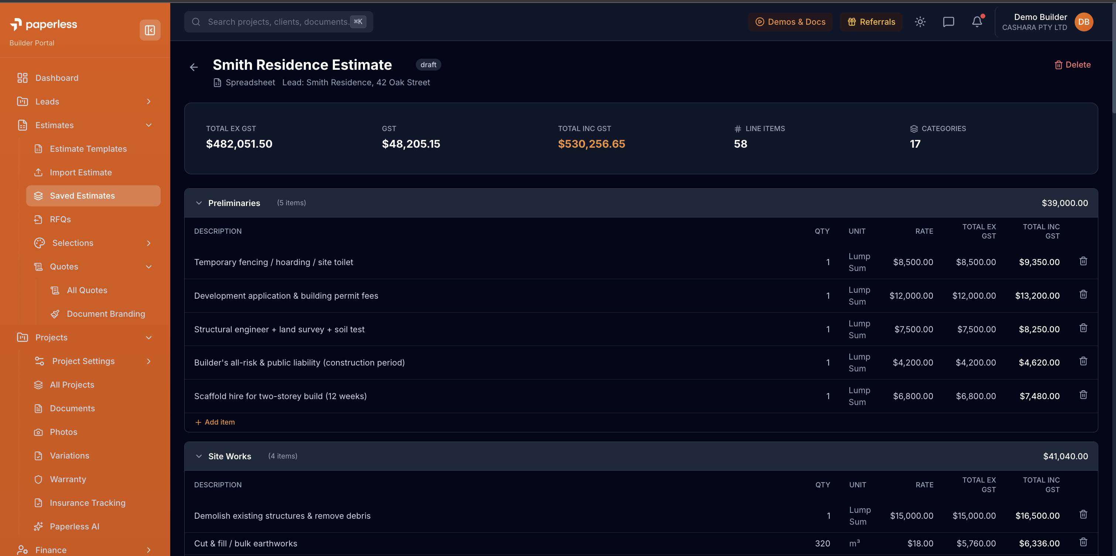Trash the Builder's all-risk line item
The height and width of the screenshot is (556, 1116).
(x=1083, y=361)
